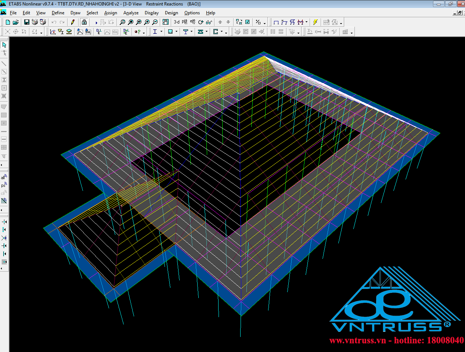Show Undeformed Shape frame icon
The height and width of the screenshot is (352, 465).
tap(276, 22)
